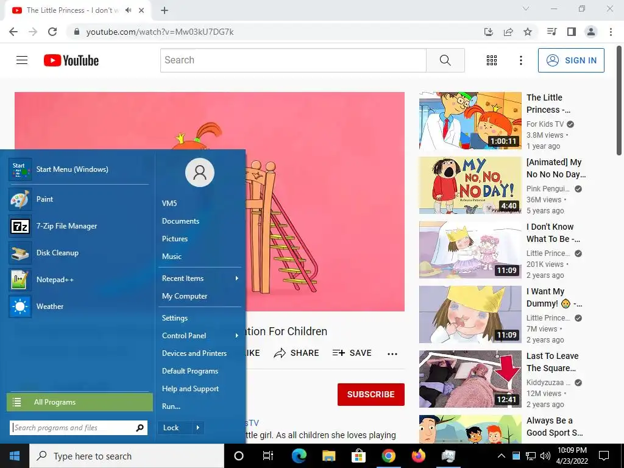Click taskbar Type here to search box
The image size is (624, 468).
pos(127,456)
